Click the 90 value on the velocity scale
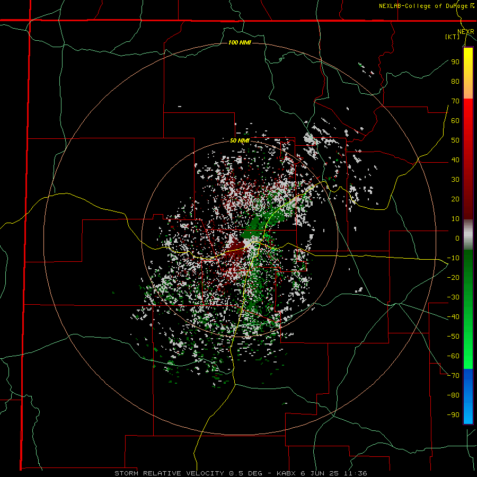477x477 pixels. [455, 62]
